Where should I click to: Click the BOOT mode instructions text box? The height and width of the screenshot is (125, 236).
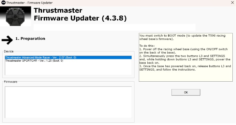185,57
